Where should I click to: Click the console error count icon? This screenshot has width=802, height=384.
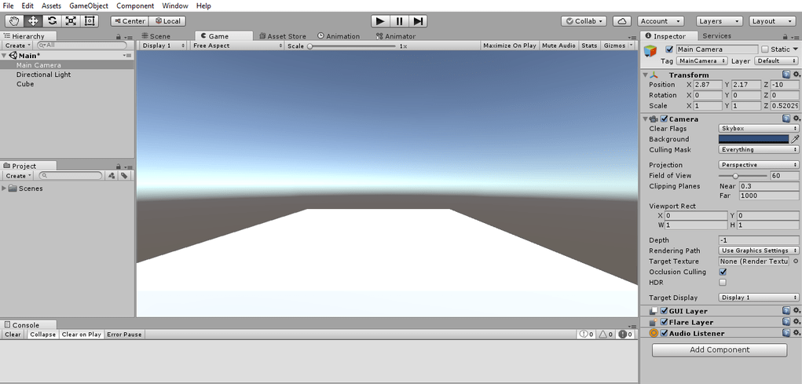(624, 335)
